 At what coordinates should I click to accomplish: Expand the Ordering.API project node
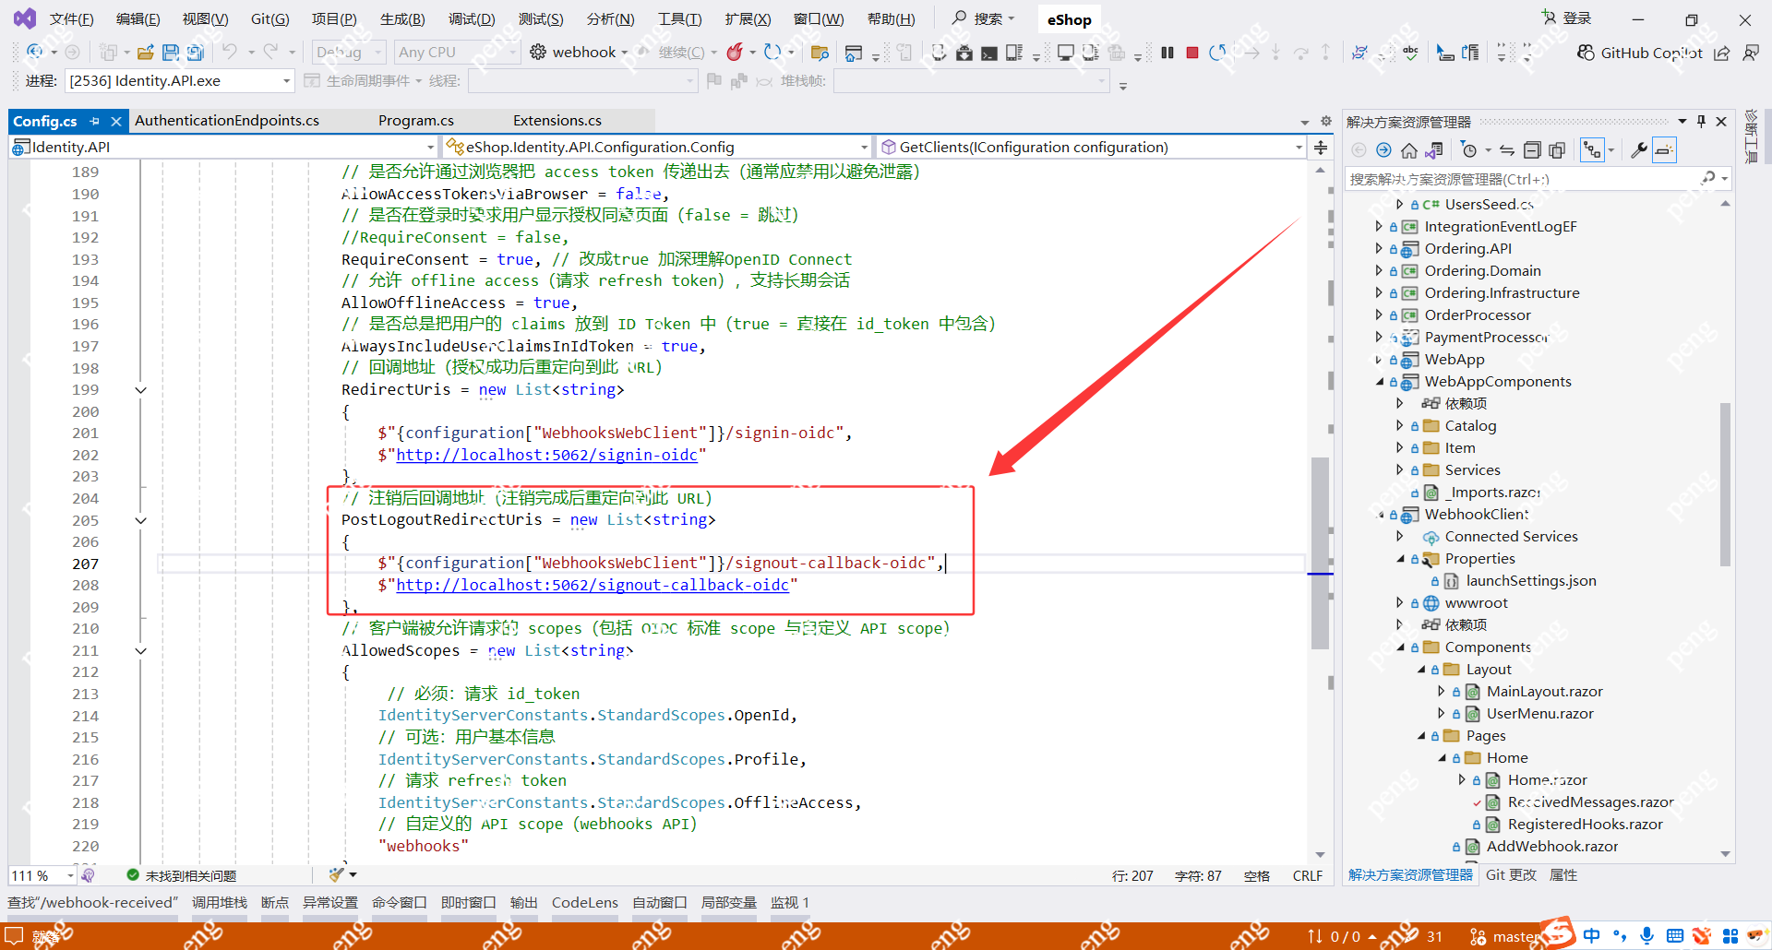click(1379, 248)
